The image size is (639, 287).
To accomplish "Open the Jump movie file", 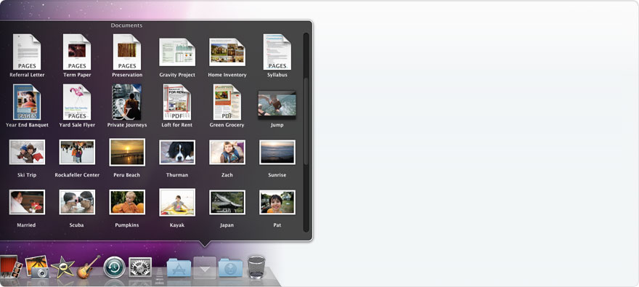I will click(277, 105).
